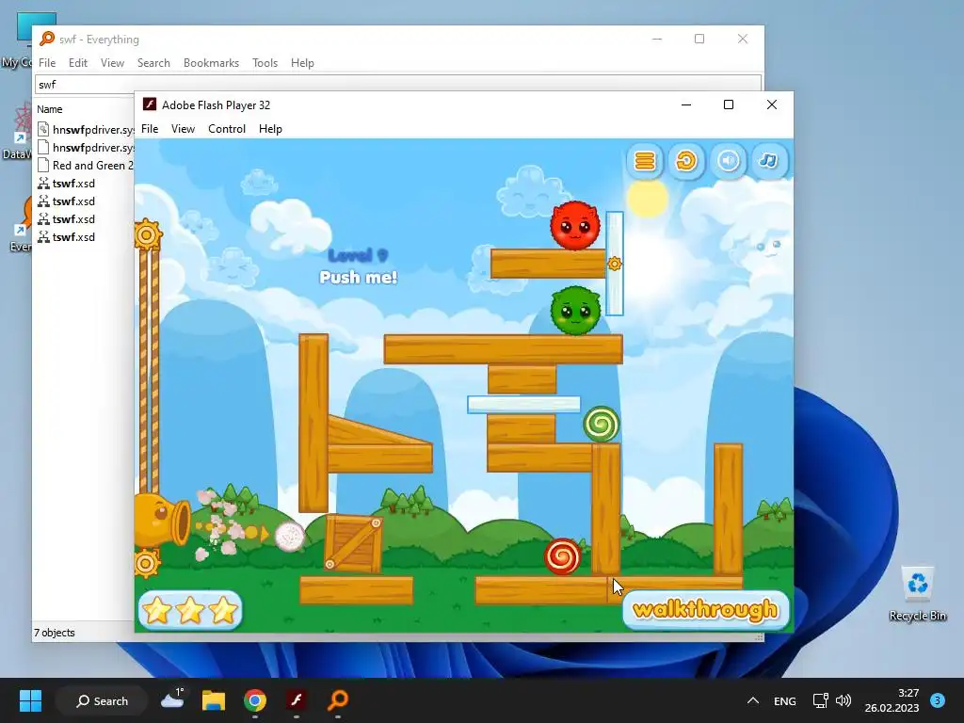Open Windows Start menu
This screenshot has height=723, width=964.
click(30, 700)
